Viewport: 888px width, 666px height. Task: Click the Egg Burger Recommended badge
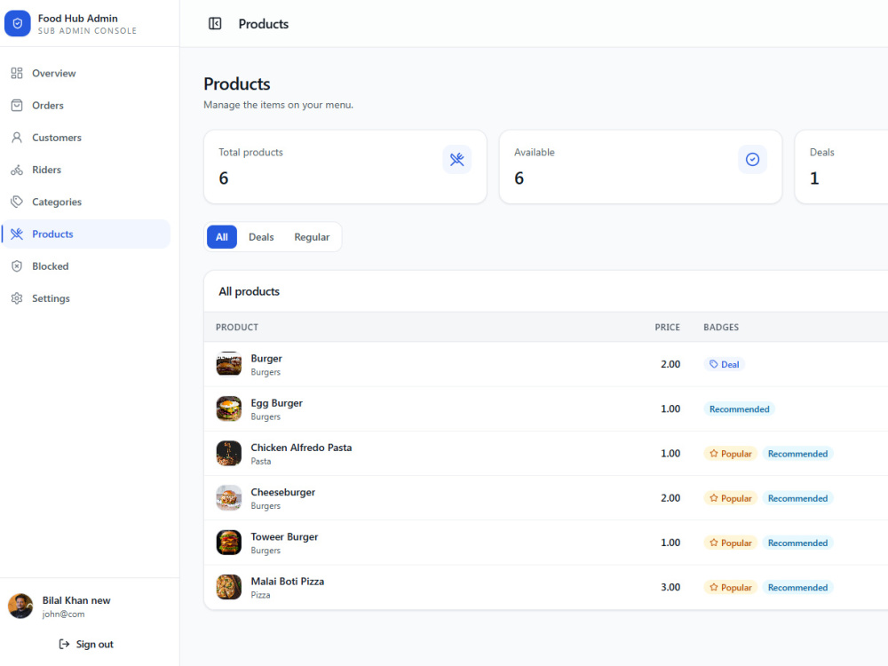click(x=739, y=408)
